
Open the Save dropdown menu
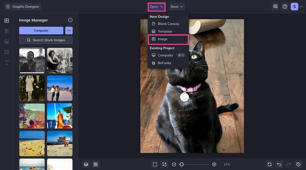177,6
